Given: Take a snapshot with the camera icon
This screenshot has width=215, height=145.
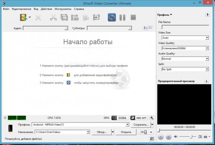Looking at the screenshot, I should pos(205,136).
